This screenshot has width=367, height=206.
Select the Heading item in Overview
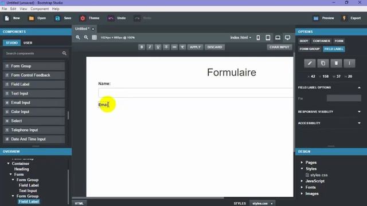pos(22,169)
